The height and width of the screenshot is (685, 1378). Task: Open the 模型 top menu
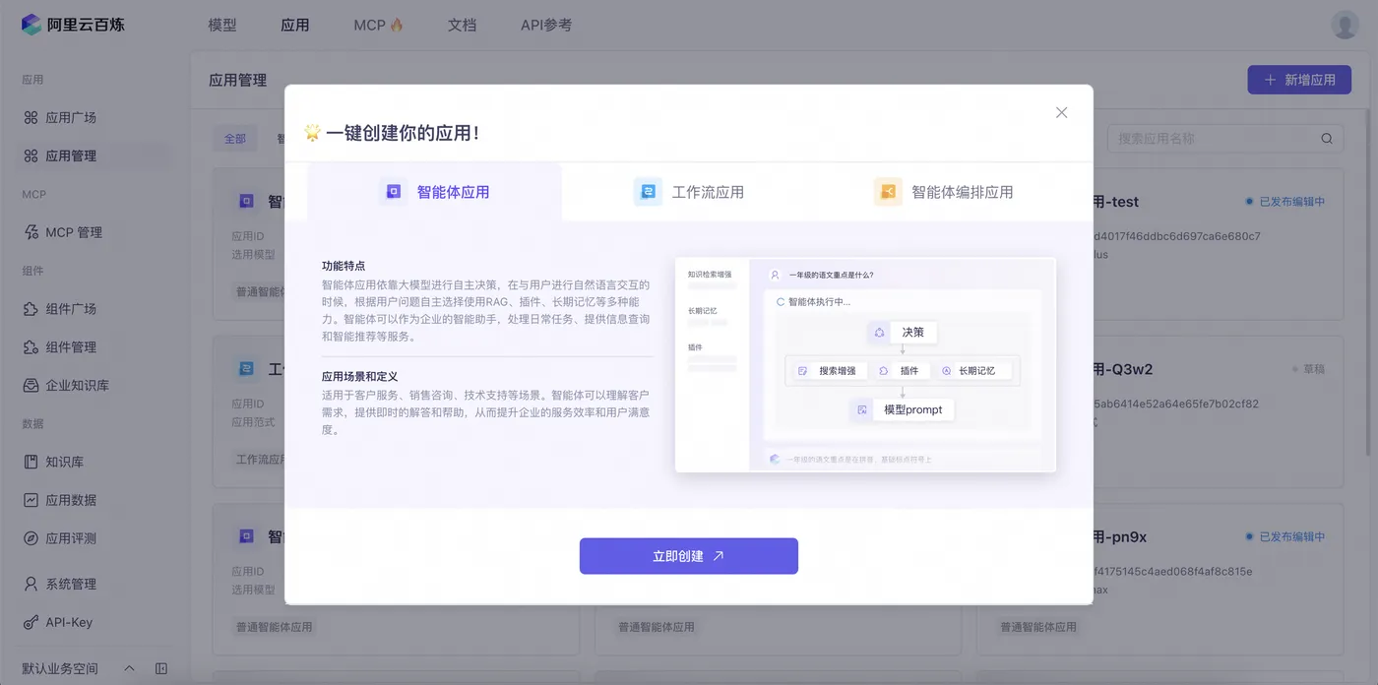tap(222, 25)
